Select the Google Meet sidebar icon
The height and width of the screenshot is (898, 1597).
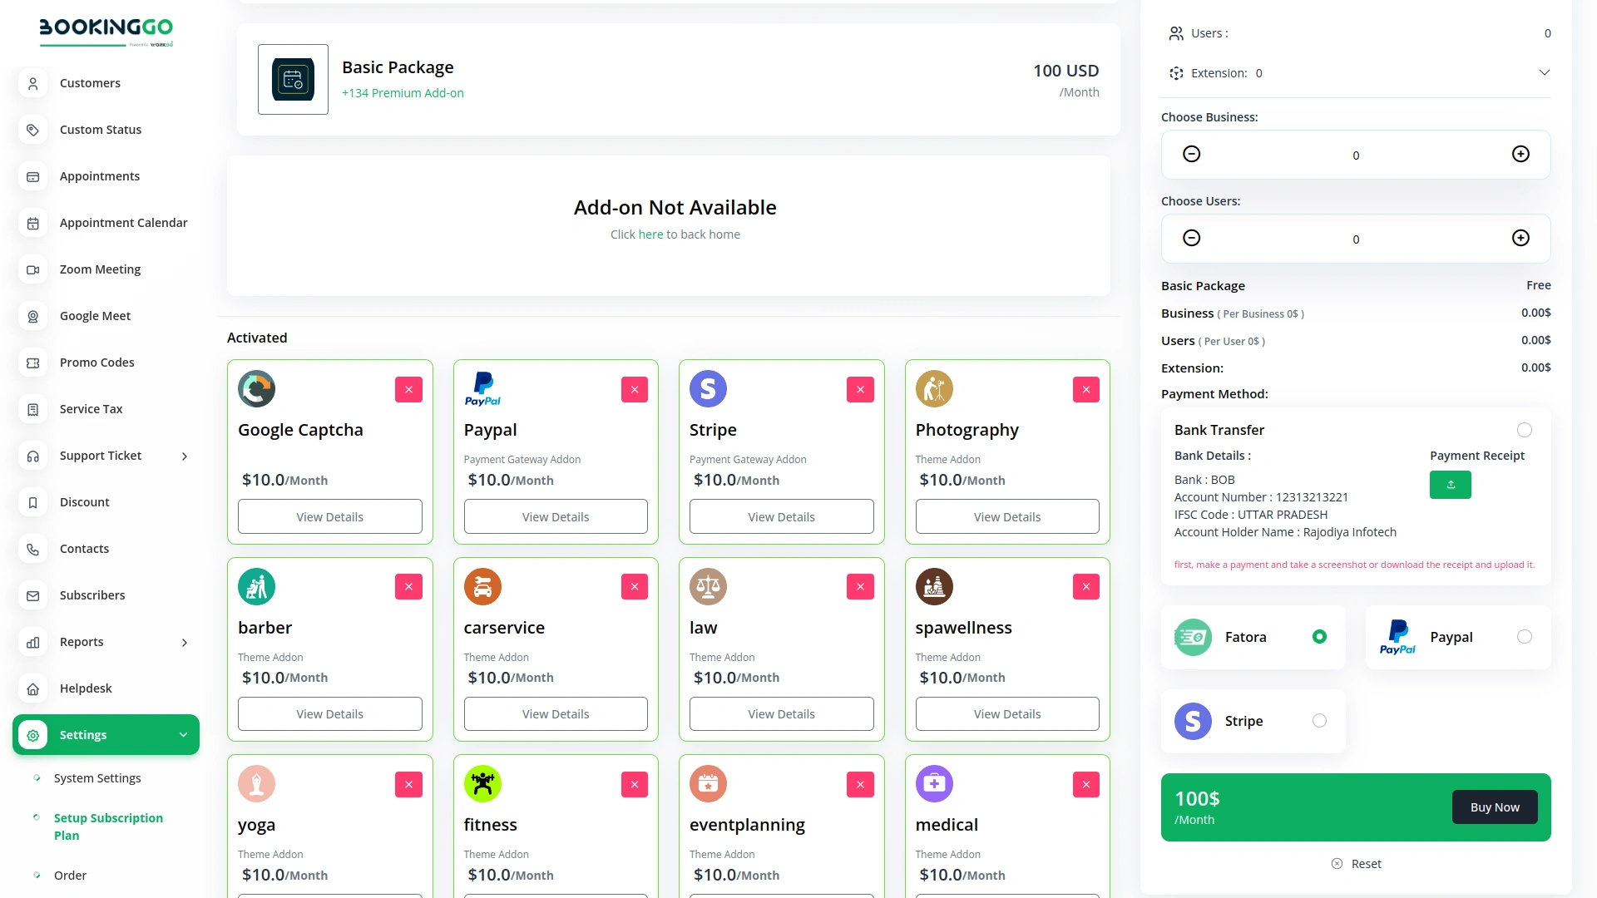click(x=32, y=316)
